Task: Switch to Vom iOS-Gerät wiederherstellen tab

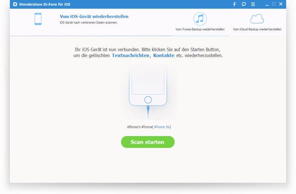Action: 94,16
